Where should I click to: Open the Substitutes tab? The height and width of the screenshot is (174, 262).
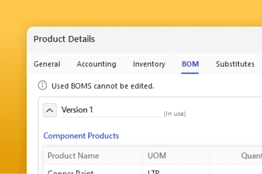click(x=235, y=64)
